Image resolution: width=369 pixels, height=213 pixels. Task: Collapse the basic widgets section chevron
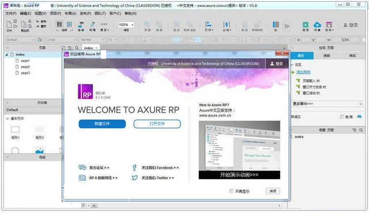pos(7,119)
